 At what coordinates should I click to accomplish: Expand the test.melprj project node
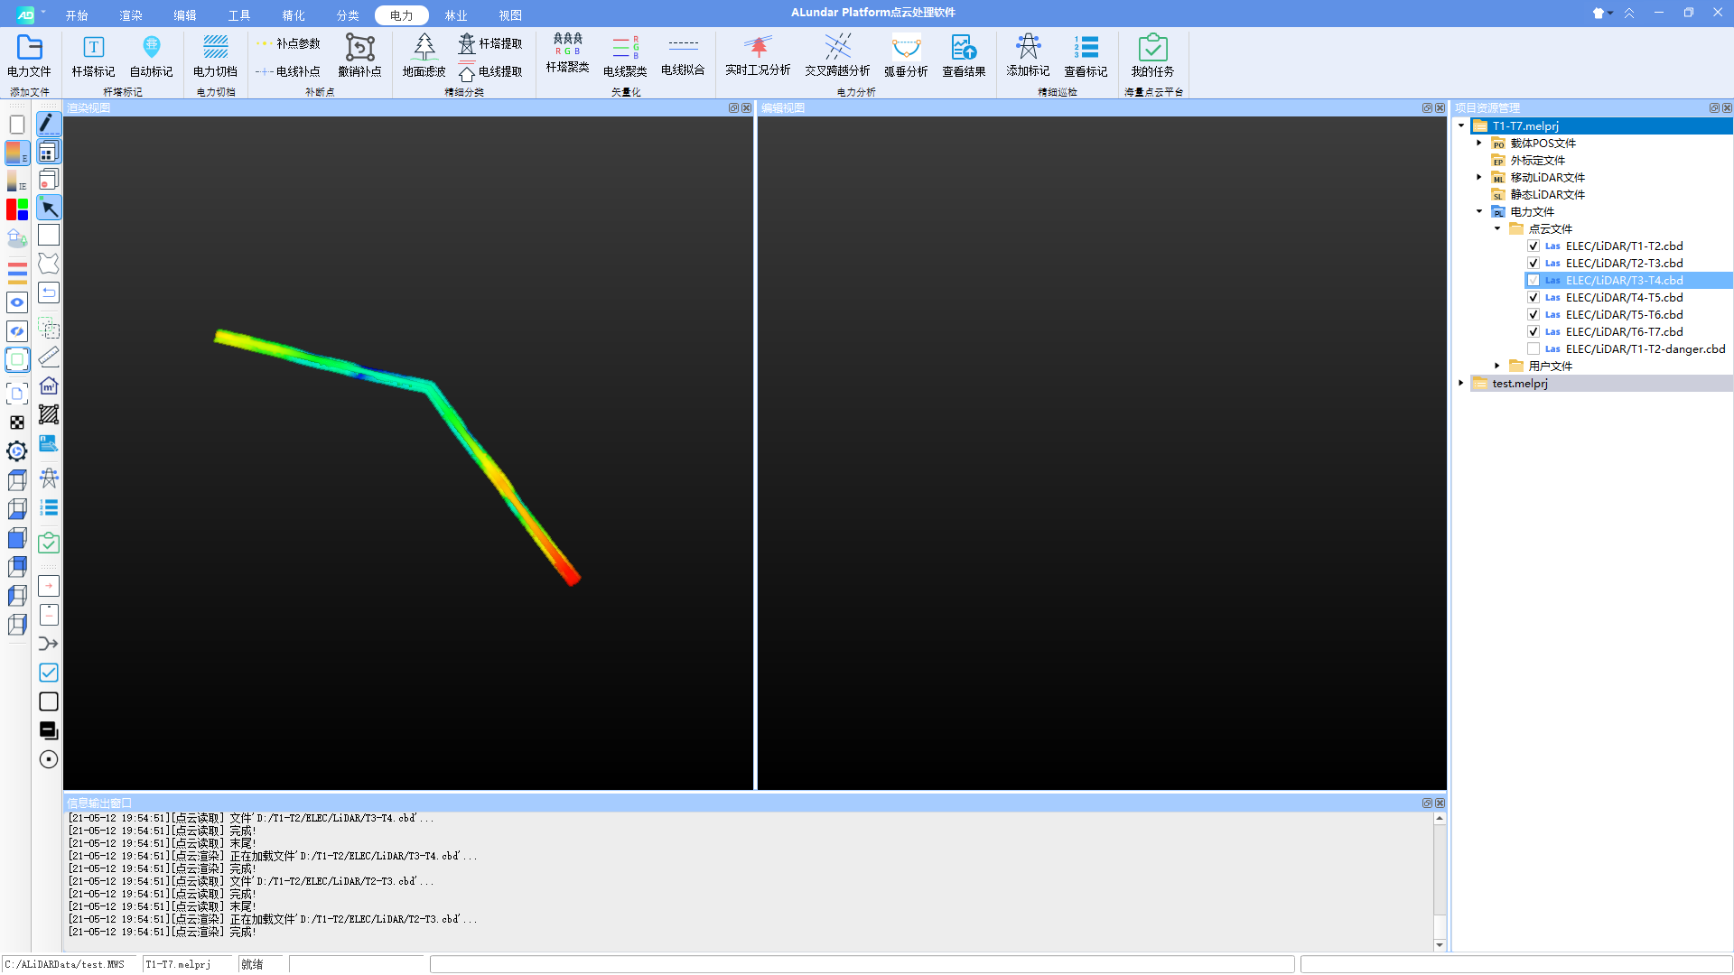pyautogui.click(x=1461, y=383)
